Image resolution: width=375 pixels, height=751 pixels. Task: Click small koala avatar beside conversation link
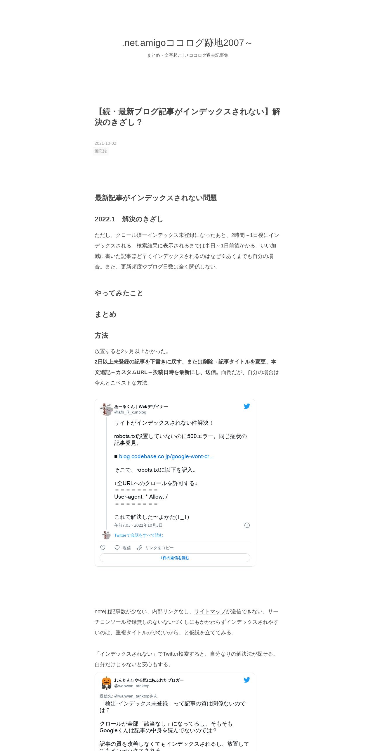[x=106, y=535]
